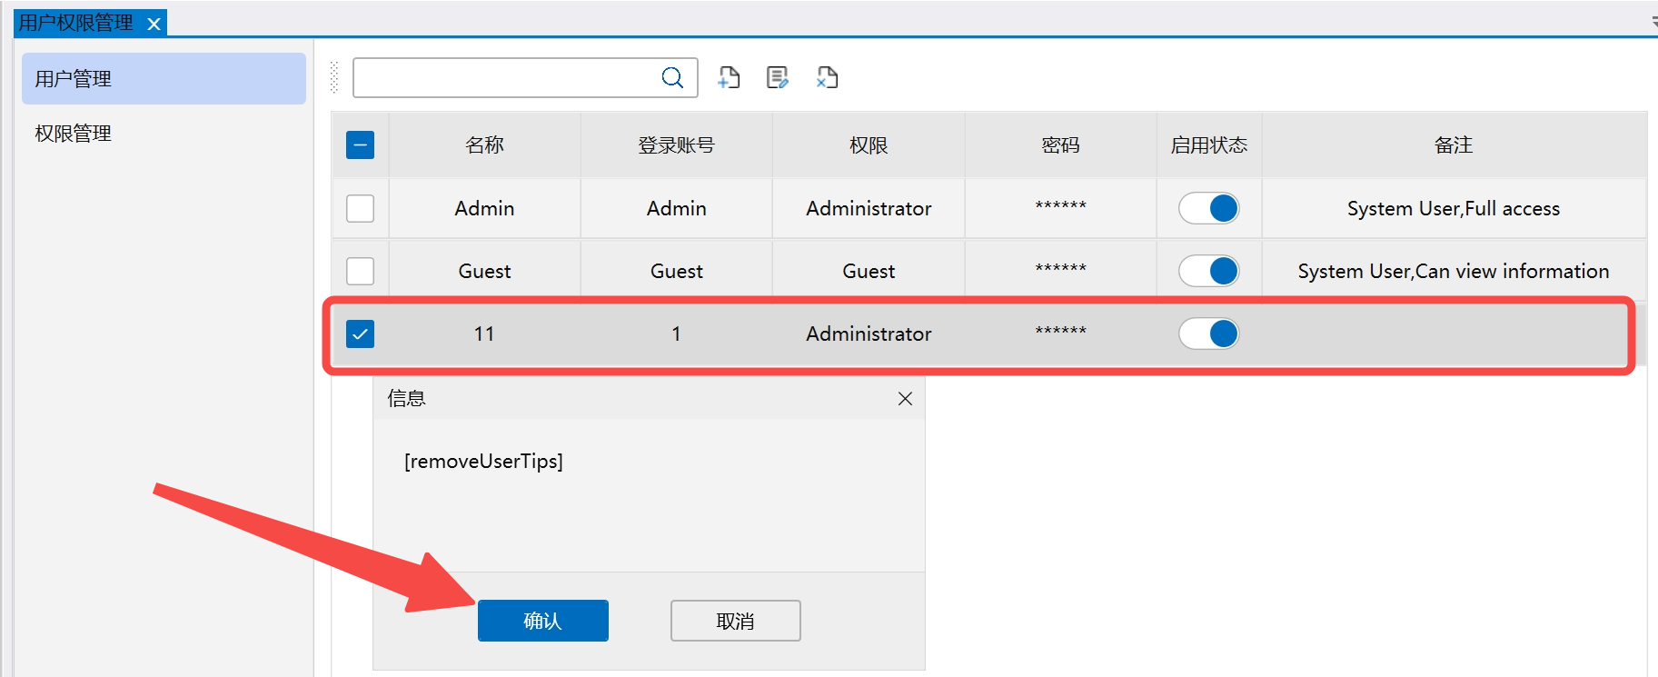
Task: Open 用户管理 in the sidebar
Action: (164, 79)
